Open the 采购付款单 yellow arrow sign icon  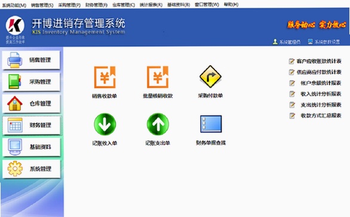210,77
